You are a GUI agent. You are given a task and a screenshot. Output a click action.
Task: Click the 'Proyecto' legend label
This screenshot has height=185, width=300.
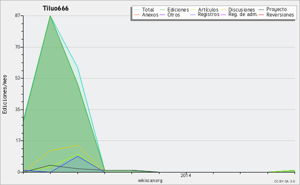pyautogui.click(x=276, y=9)
